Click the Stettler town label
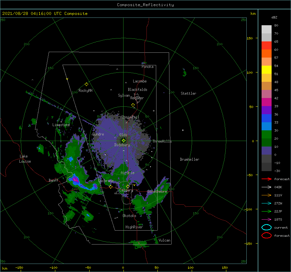This screenshot has width=291, height=272. tap(189, 93)
